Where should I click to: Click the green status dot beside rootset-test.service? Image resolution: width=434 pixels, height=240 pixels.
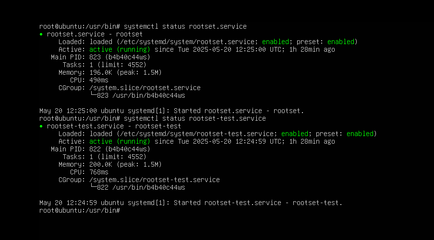[41, 126]
